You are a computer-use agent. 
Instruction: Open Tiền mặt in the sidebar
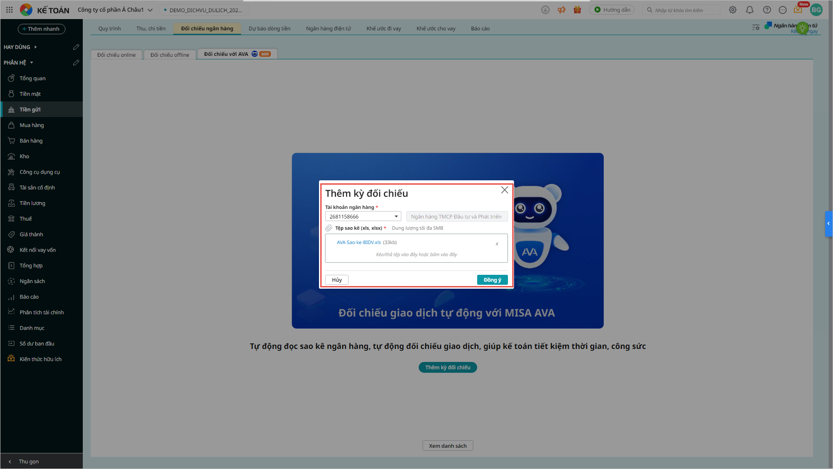click(x=42, y=94)
